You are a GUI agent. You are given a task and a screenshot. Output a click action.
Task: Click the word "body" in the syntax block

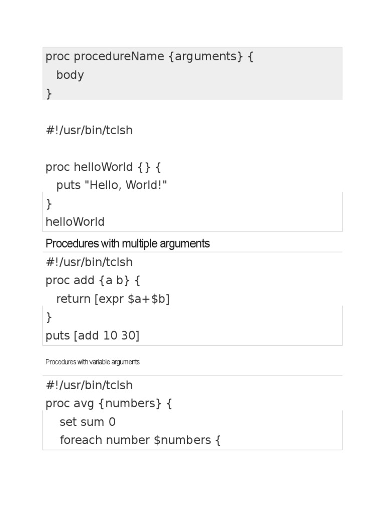click(x=70, y=75)
